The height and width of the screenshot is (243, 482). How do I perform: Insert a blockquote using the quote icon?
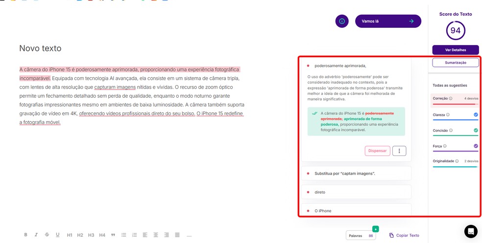(113, 235)
